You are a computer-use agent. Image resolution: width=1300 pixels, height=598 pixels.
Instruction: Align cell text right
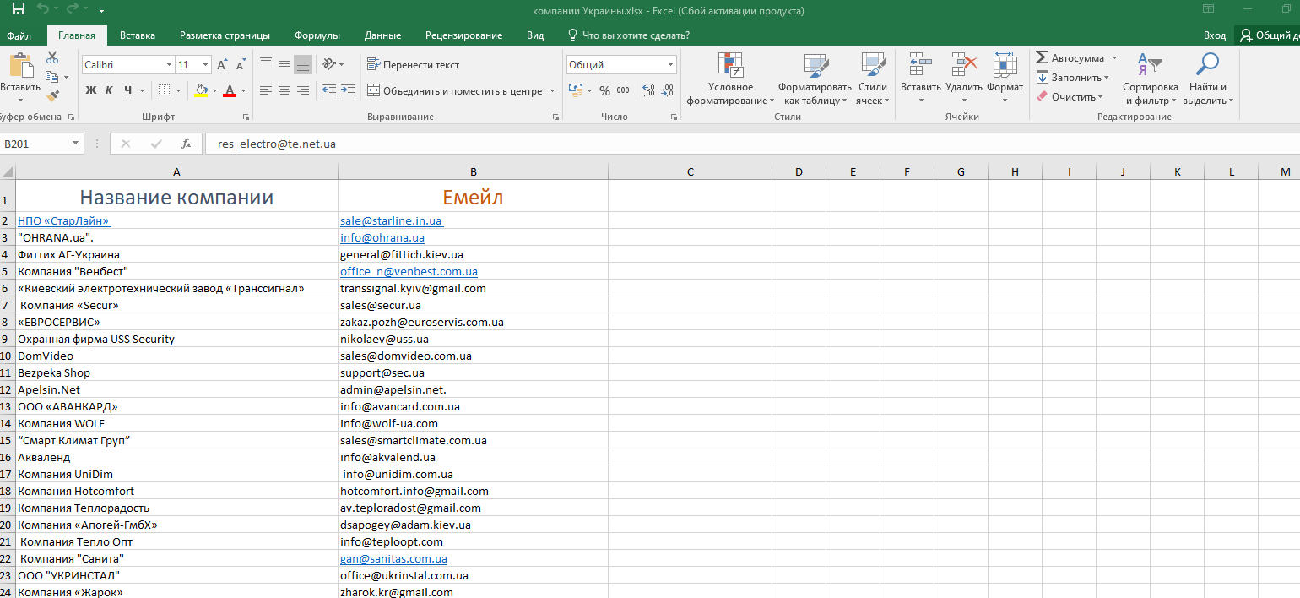[303, 90]
